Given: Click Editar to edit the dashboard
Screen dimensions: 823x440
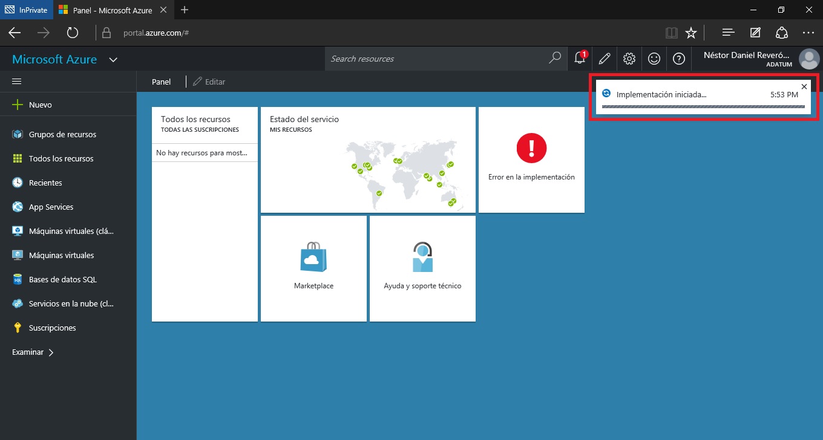Looking at the screenshot, I should (209, 82).
